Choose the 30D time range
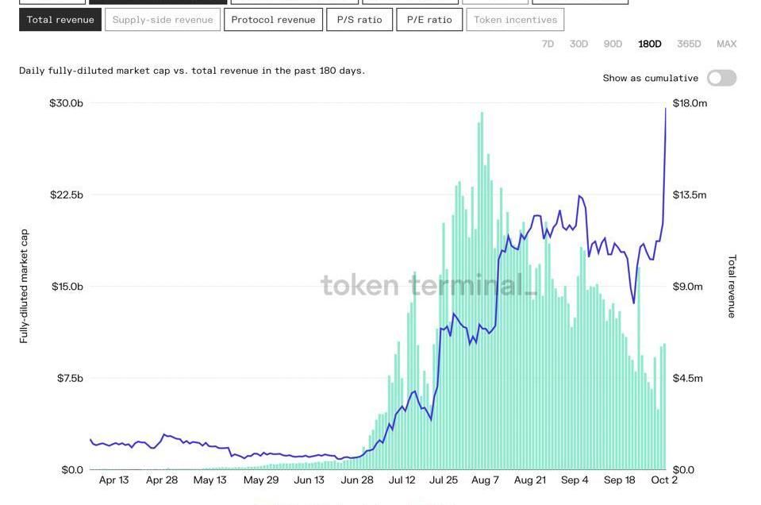This screenshot has width=761, height=505. [578, 44]
